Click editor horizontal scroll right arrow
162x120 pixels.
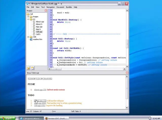pyautogui.click(x=124, y=69)
